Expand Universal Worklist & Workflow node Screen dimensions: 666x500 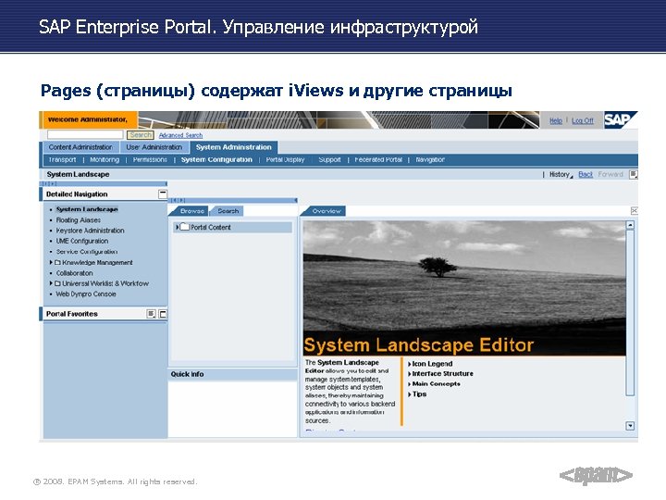coord(51,283)
